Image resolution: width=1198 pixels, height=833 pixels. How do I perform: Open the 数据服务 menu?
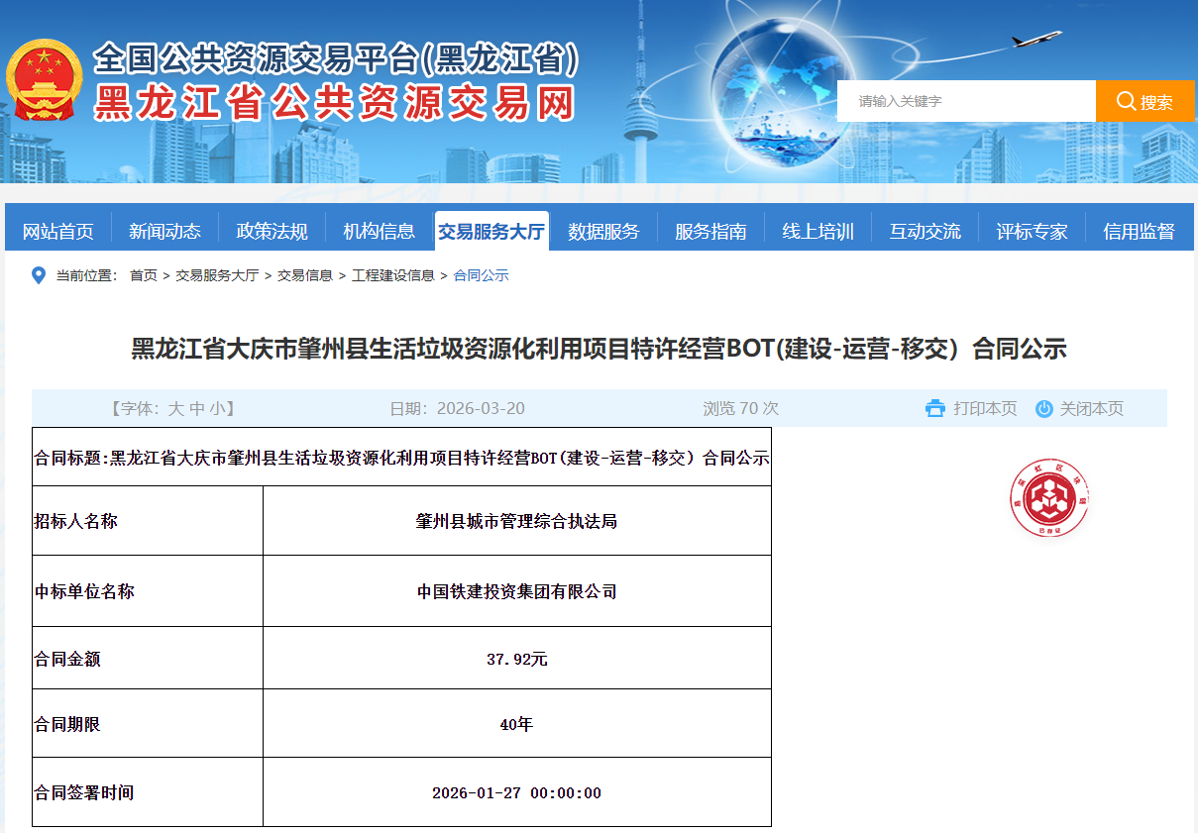pyautogui.click(x=603, y=231)
